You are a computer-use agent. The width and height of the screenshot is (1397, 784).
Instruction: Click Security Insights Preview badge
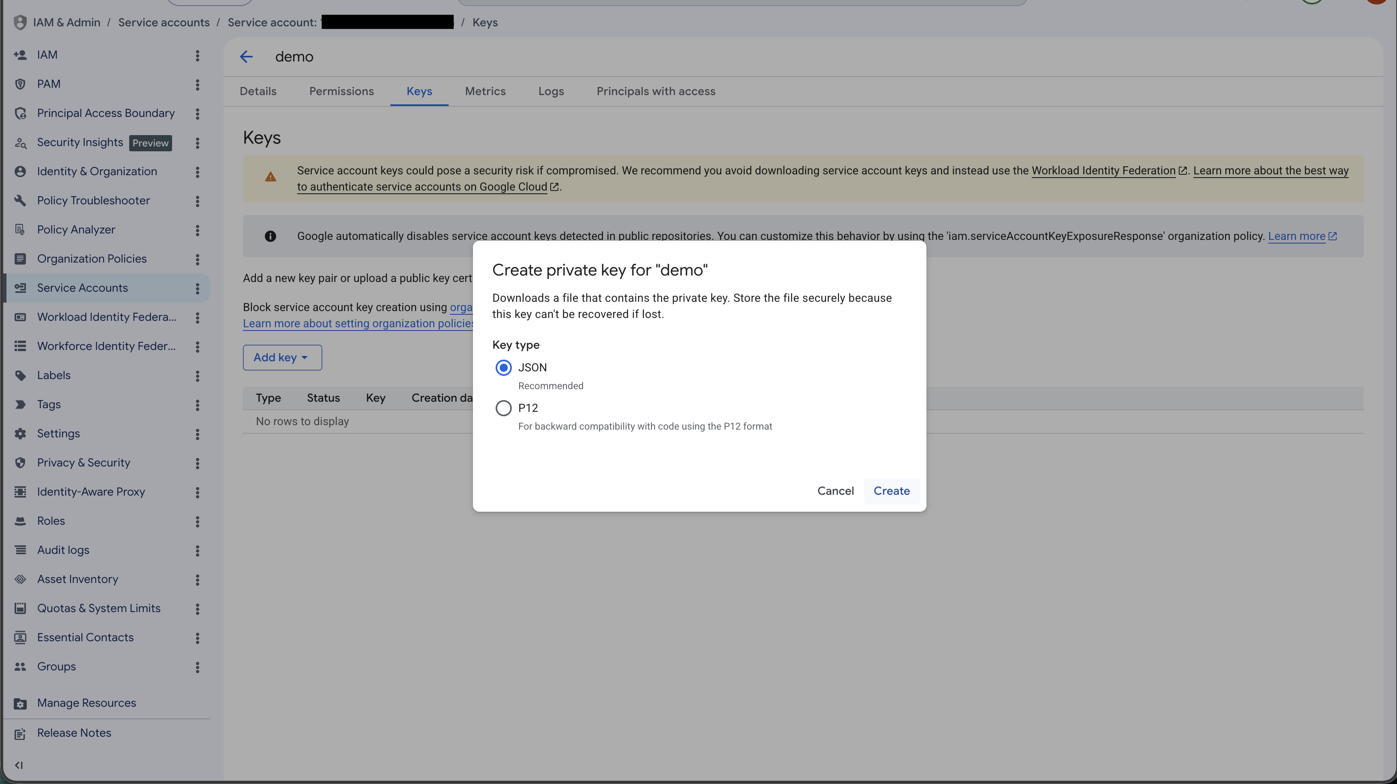click(x=150, y=143)
